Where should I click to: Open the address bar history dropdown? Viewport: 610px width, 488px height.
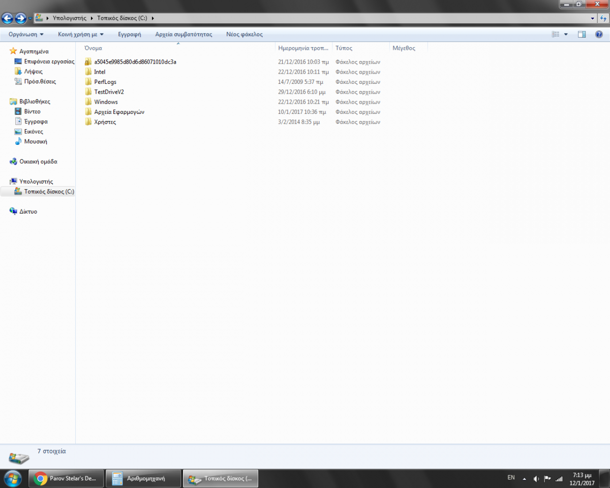593,18
